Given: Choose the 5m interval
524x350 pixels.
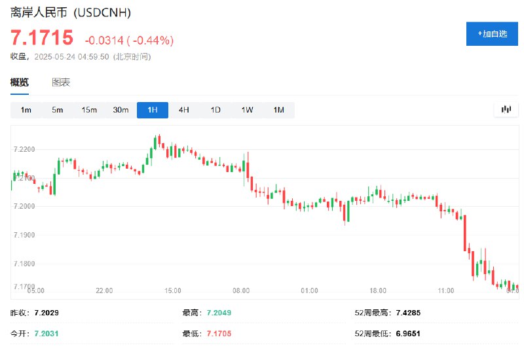Looking at the screenshot, I should (x=58, y=110).
